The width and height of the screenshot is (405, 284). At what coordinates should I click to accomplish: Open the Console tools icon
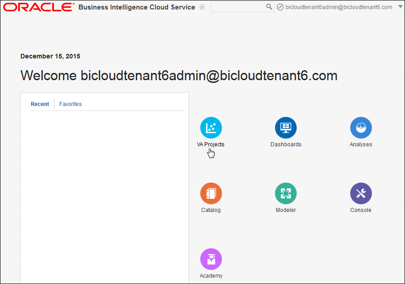pos(361,193)
